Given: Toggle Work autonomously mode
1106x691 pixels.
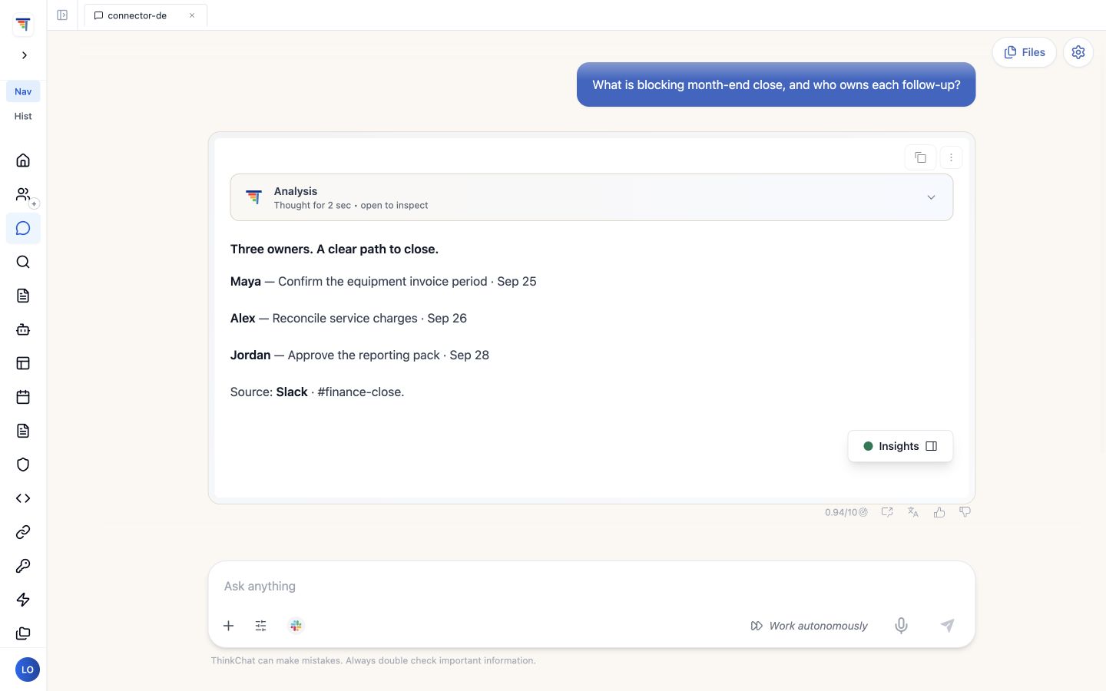Looking at the screenshot, I should point(809,626).
